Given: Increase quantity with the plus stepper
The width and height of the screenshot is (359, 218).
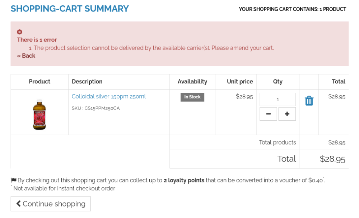Looking at the screenshot, I should click(x=287, y=113).
